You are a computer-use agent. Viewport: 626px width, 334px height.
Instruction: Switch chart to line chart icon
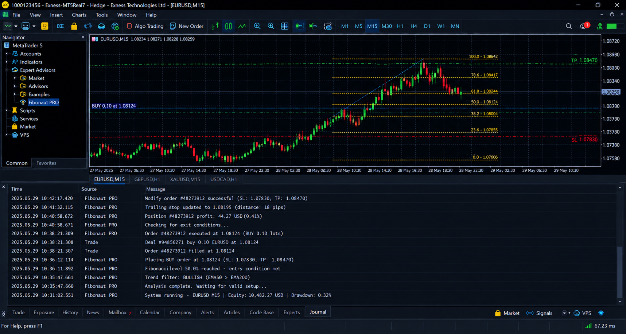(242, 26)
